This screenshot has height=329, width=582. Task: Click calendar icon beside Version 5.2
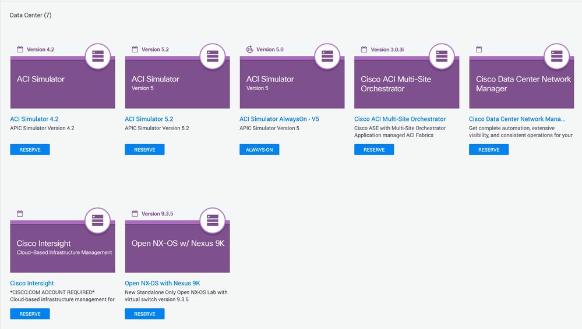(135, 49)
